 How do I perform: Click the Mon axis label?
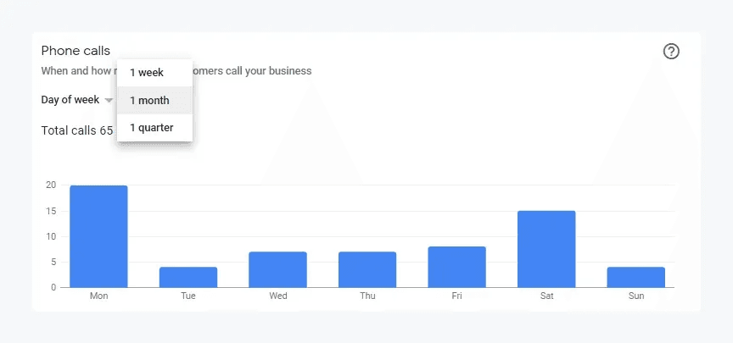[x=98, y=296]
